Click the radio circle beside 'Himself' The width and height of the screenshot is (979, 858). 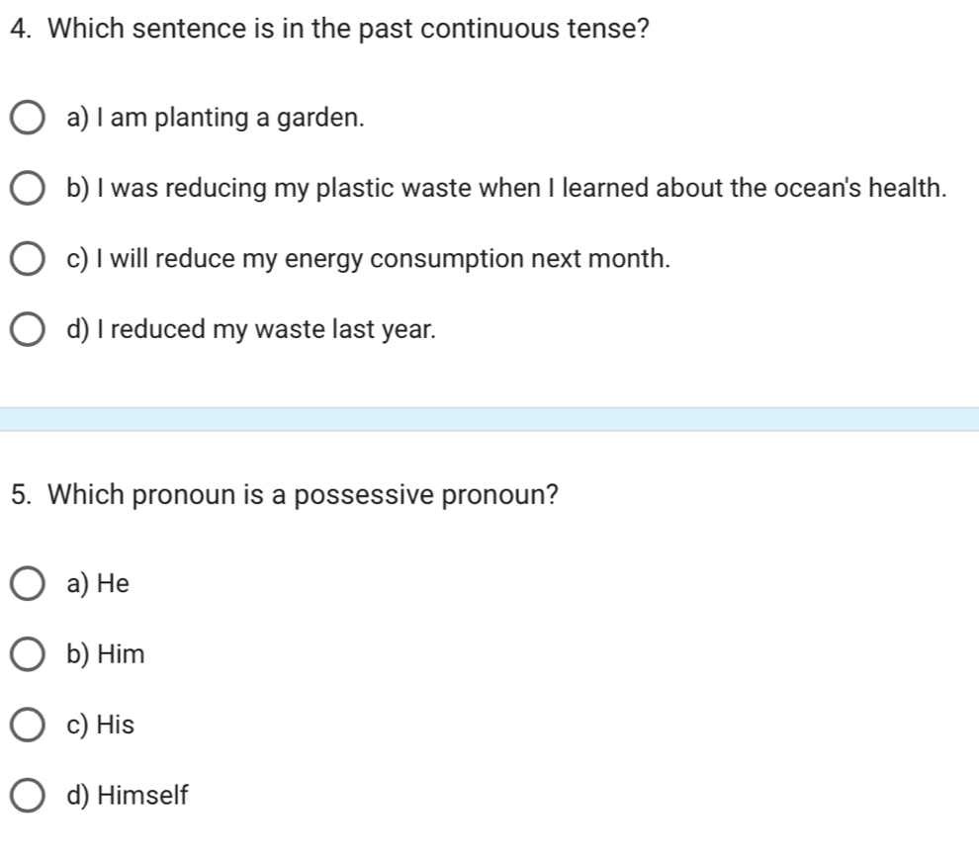[30, 796]
